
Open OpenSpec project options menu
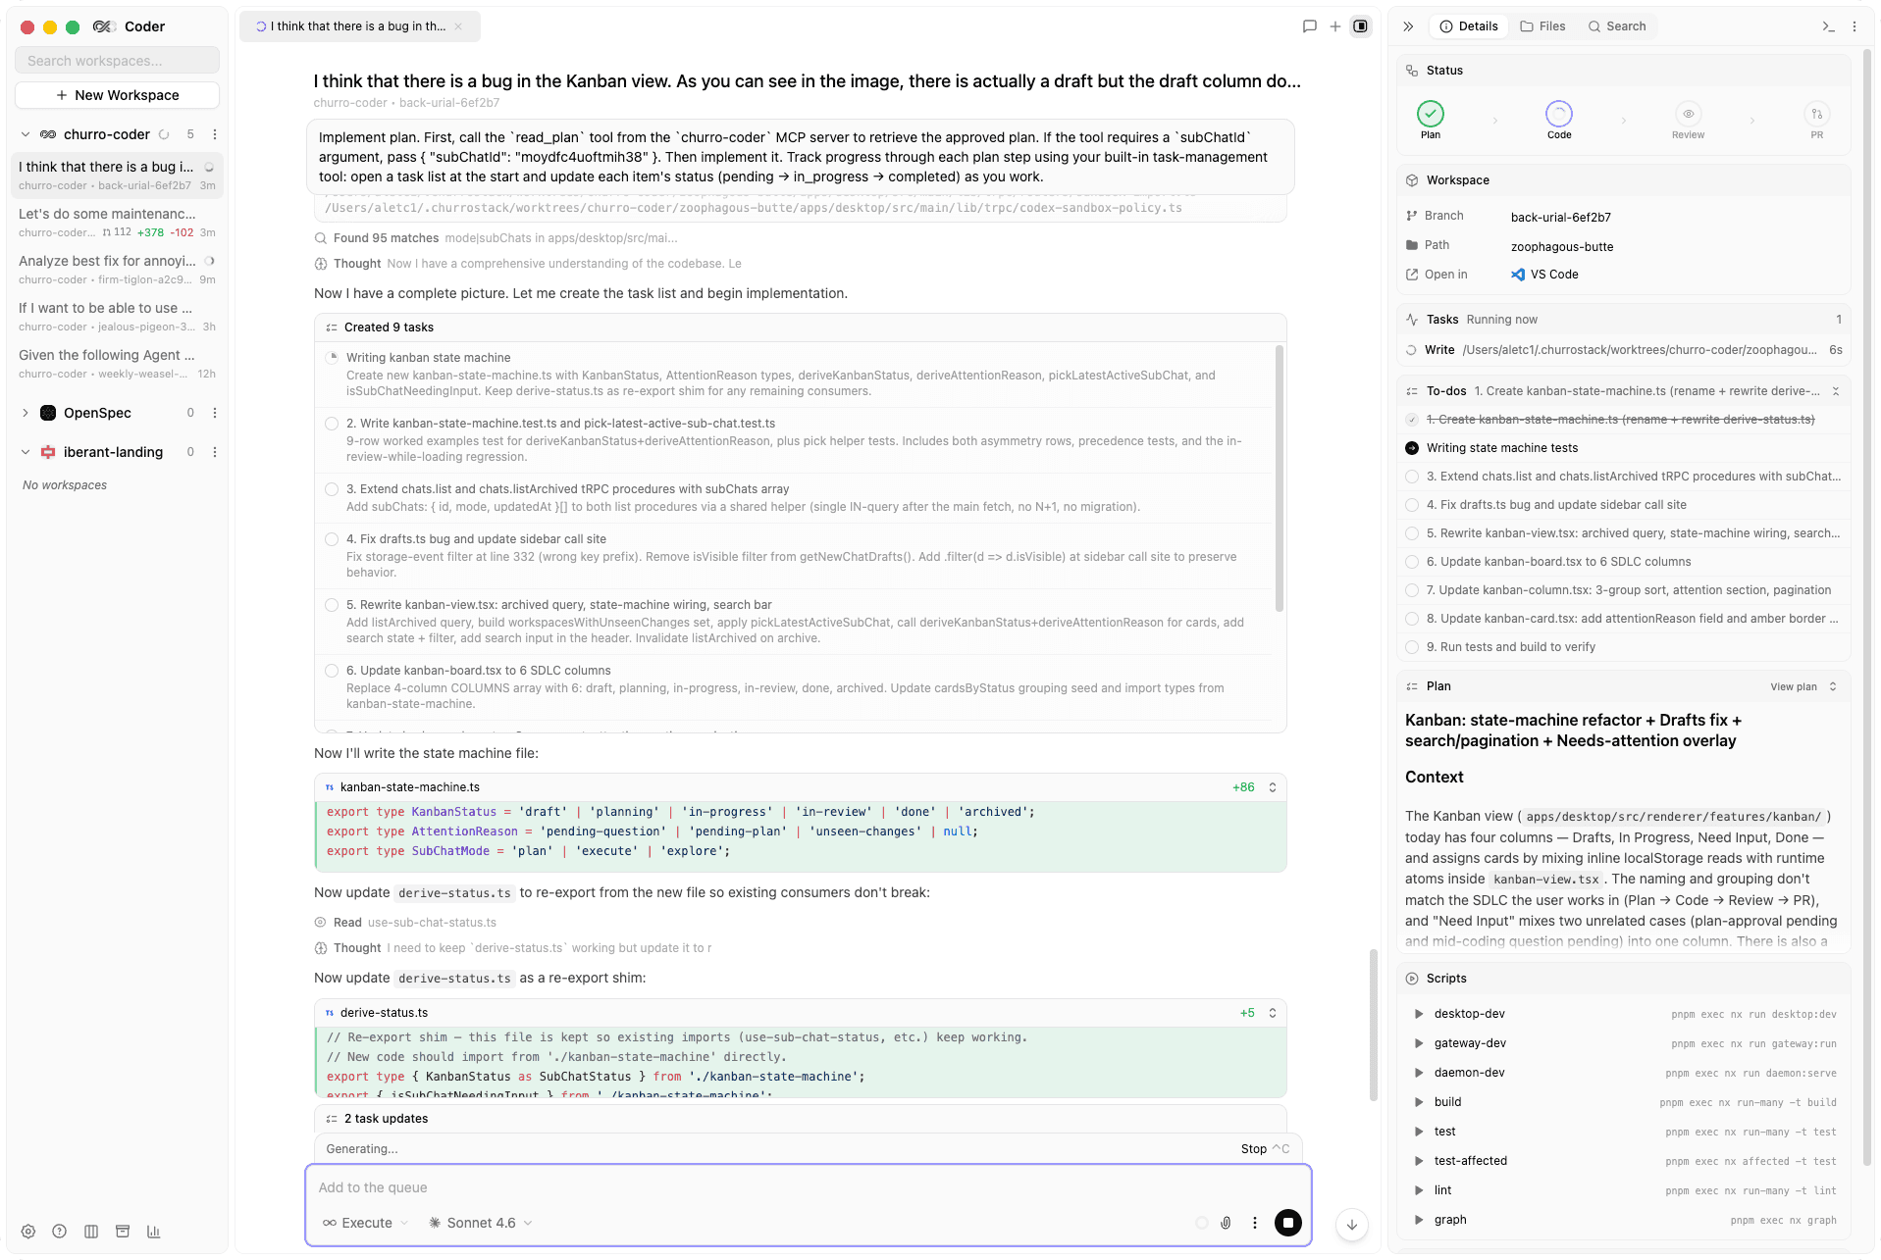[215, 413]
